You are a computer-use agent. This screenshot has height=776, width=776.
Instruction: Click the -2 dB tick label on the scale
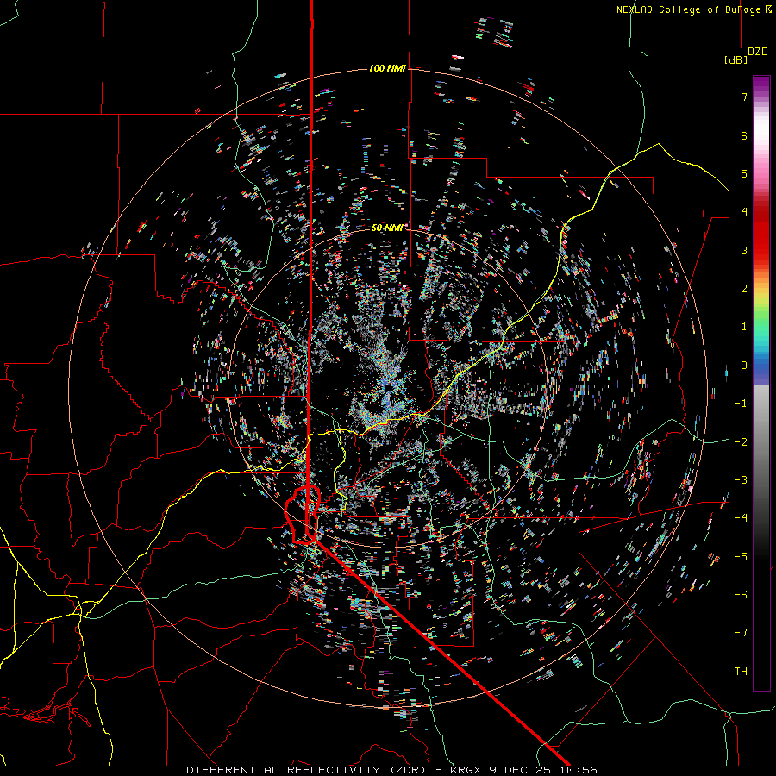point(741,442)
